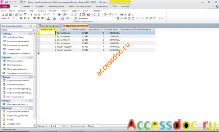Click the record navigator Поиск box
This screenshot has width=219, height=132.
point(93,126)
